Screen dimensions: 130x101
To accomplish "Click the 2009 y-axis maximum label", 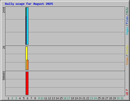I will (x=4, y=10).
